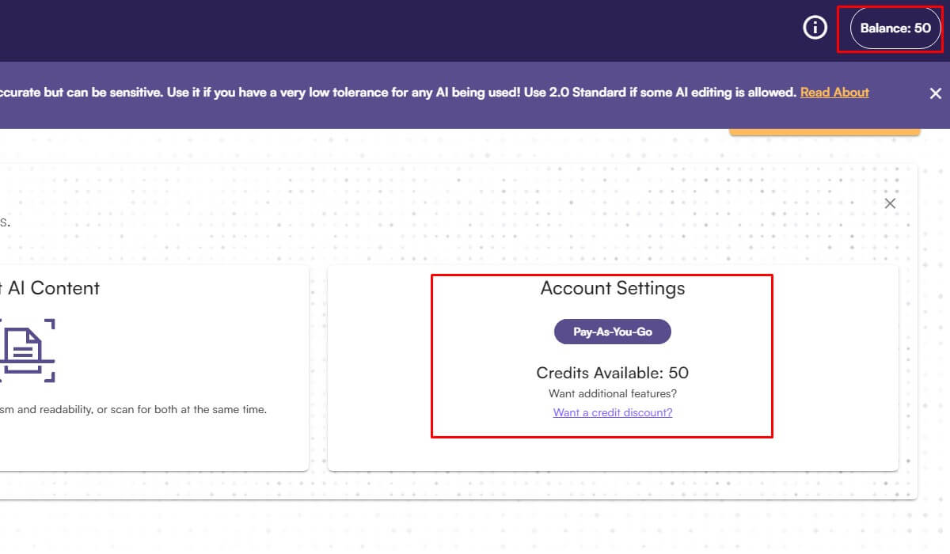Click the Credits Available: 50 text
This screenshot has height=554, width=950.
point(612,372)
